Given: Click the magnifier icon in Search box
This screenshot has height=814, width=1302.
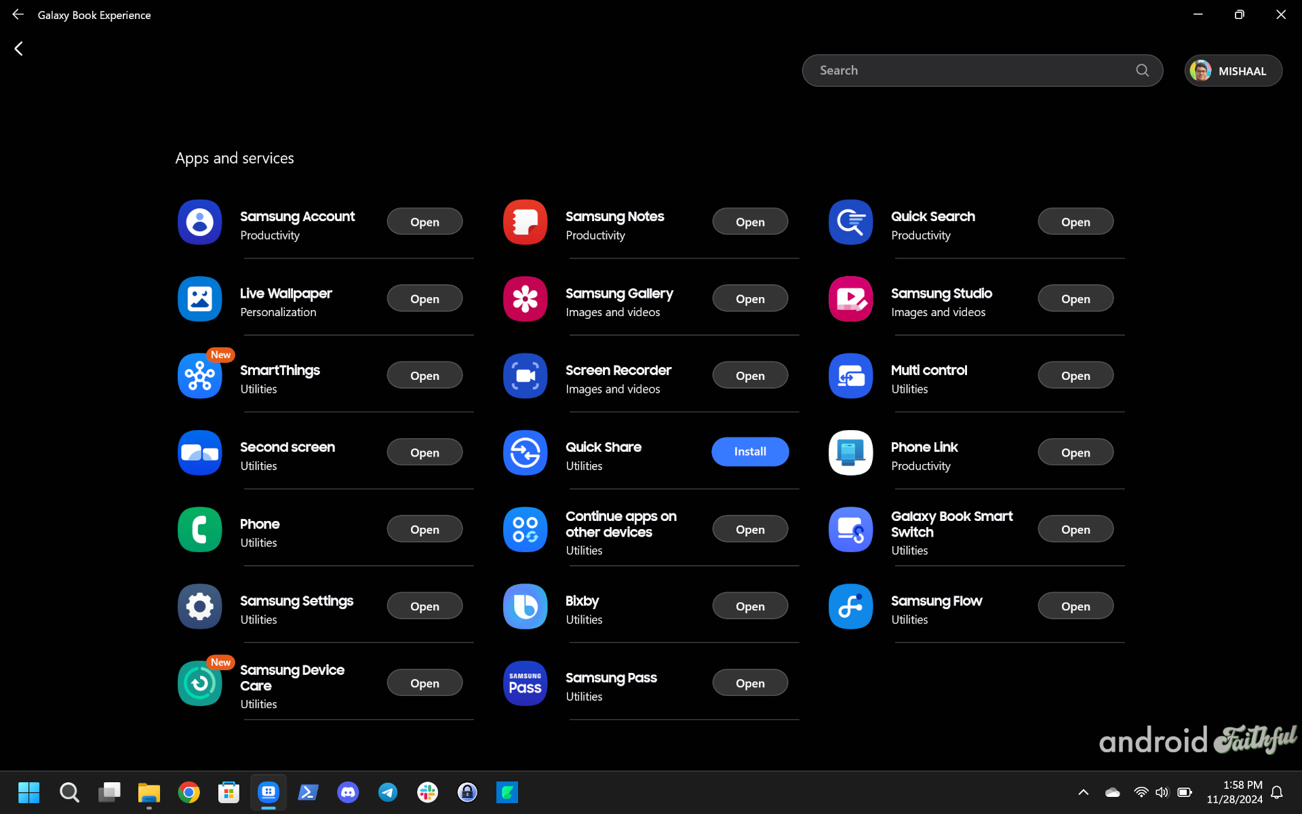Looking at the screenshot, I should pos(1143,71).
